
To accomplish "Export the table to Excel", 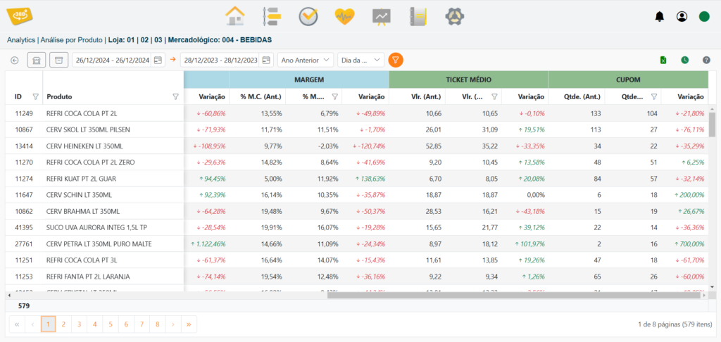I will point(663,61).
